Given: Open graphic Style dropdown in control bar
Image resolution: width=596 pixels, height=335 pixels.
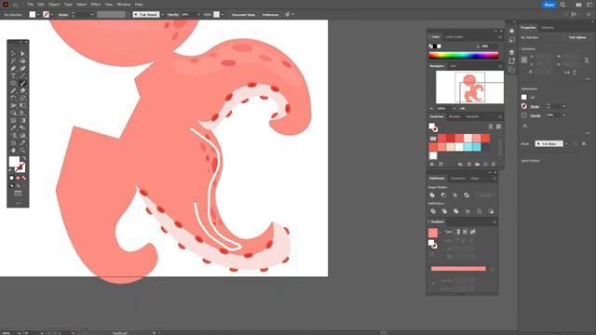Looking at the screenshot, I should (223, 15).
